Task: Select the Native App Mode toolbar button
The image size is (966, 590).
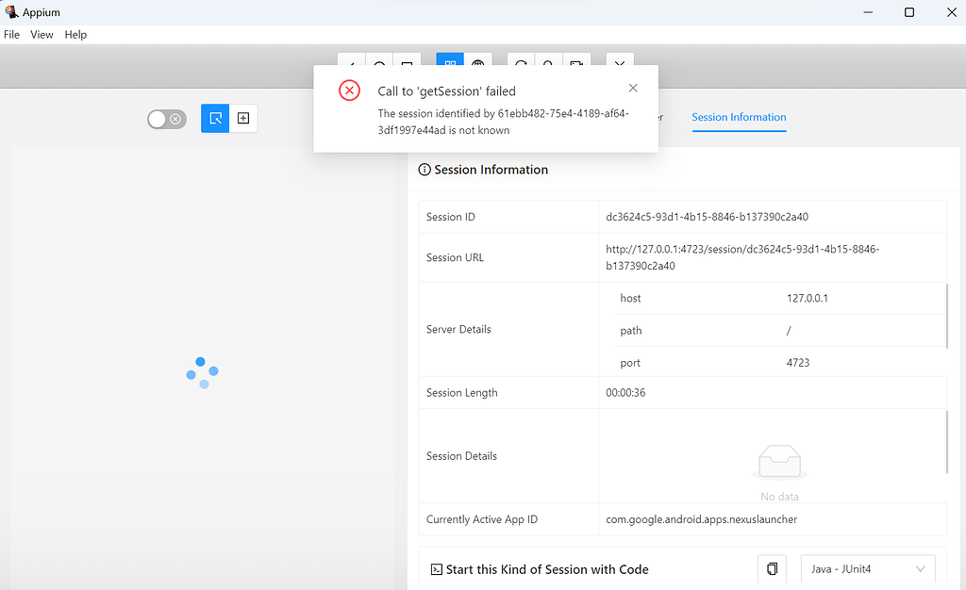Action: point(450,60)
